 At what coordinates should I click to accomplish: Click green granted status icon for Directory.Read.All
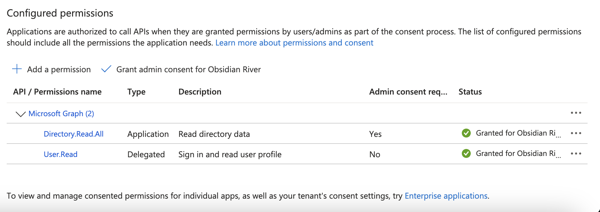point(466,133)
